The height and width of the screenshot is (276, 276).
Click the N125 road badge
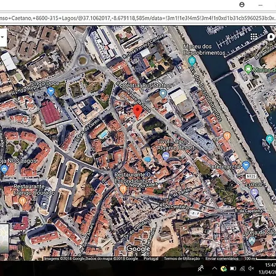click(x=251, y=176)
